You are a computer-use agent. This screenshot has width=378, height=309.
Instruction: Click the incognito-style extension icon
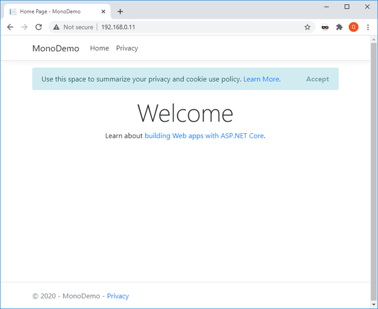[x=325, y=27]
